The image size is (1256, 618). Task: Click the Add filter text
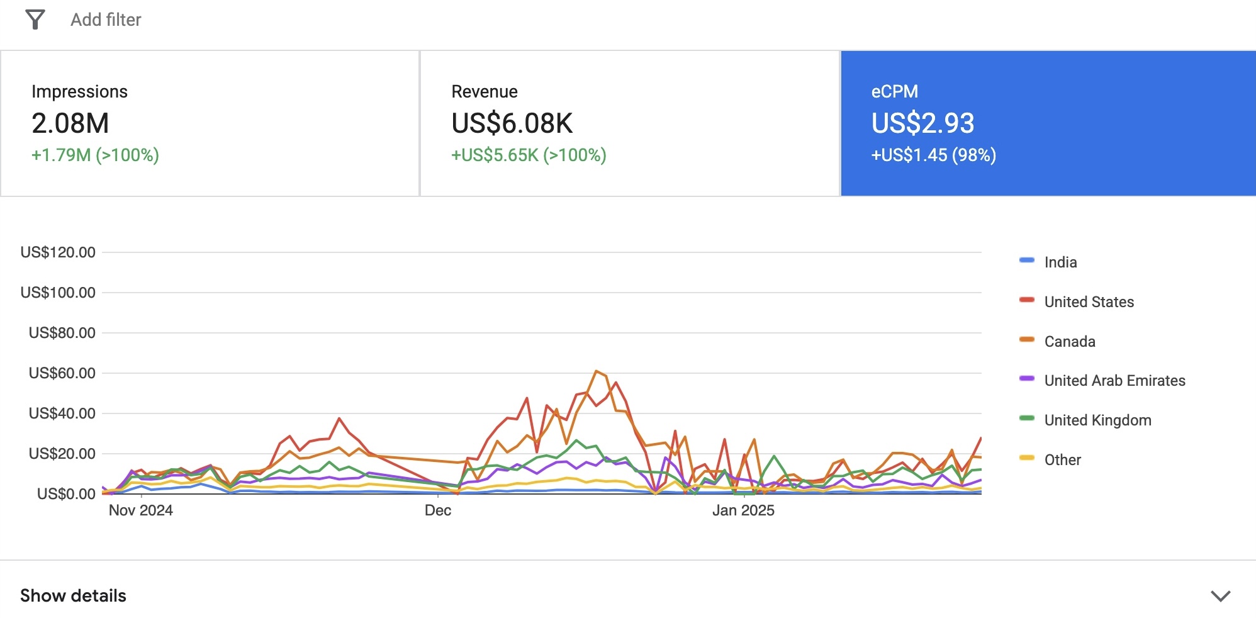(106, 20)
